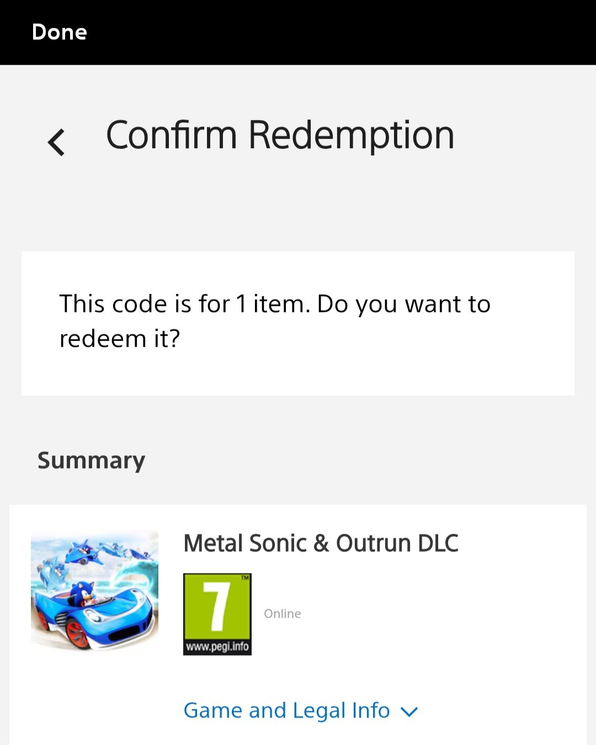Click the www.pegi.info label on the badge
This screenshot has width=596, height=745.
[x=217, y=646]
